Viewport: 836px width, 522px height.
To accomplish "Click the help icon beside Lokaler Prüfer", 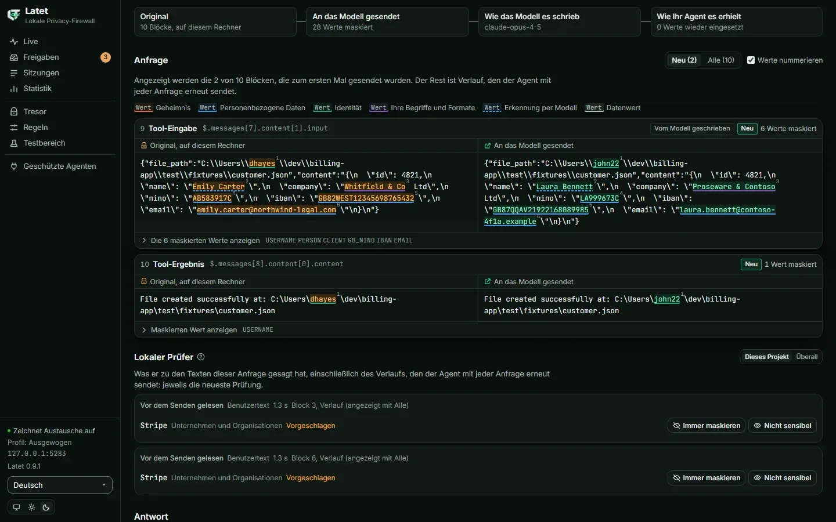I will (201, 357).
